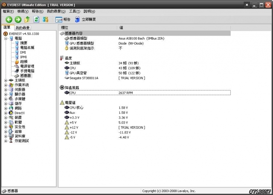Click the 欄位 column header
Image resolution: width=273 pixels, height=195 pixels.
coord(88,28)
